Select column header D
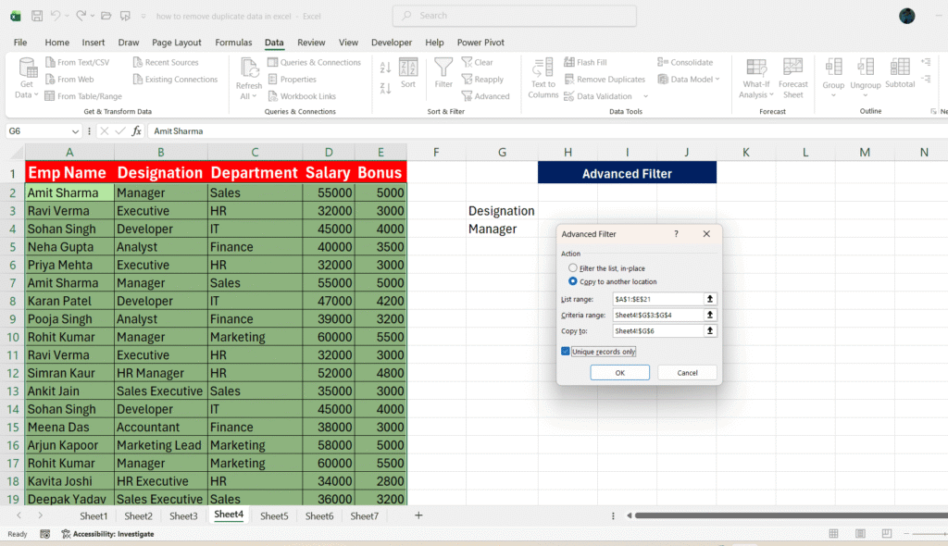The width and height of the screenshot is (948, 546). coord(329,153)
